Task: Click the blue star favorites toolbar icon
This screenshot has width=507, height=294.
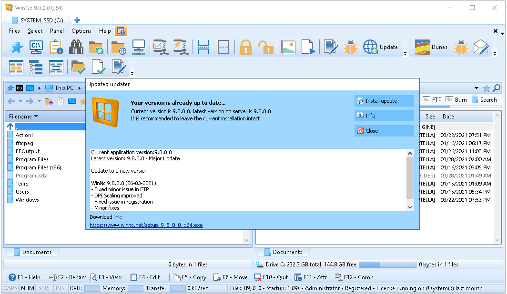Action: 17,47
